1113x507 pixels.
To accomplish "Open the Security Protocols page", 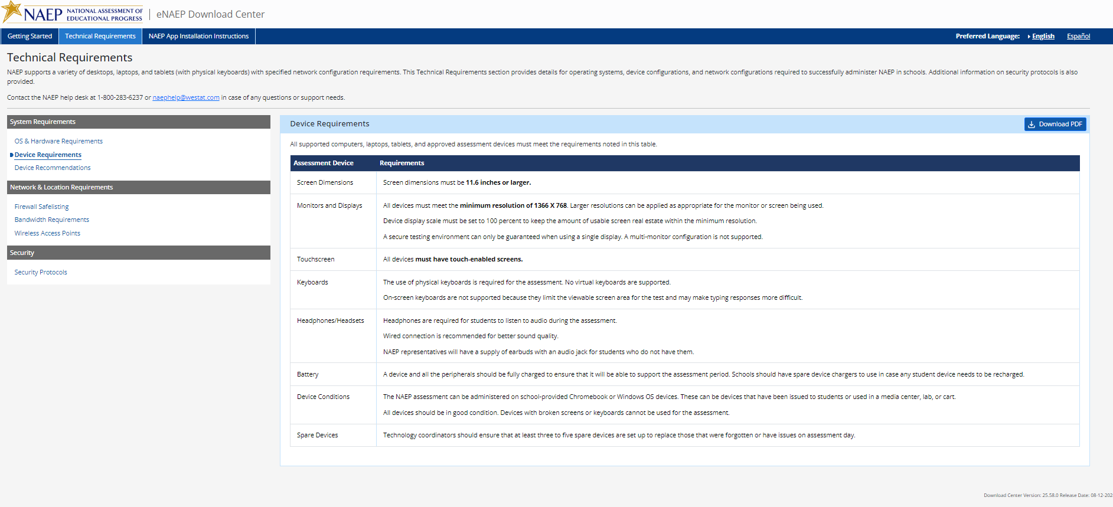I will click(x=41, y=272).
